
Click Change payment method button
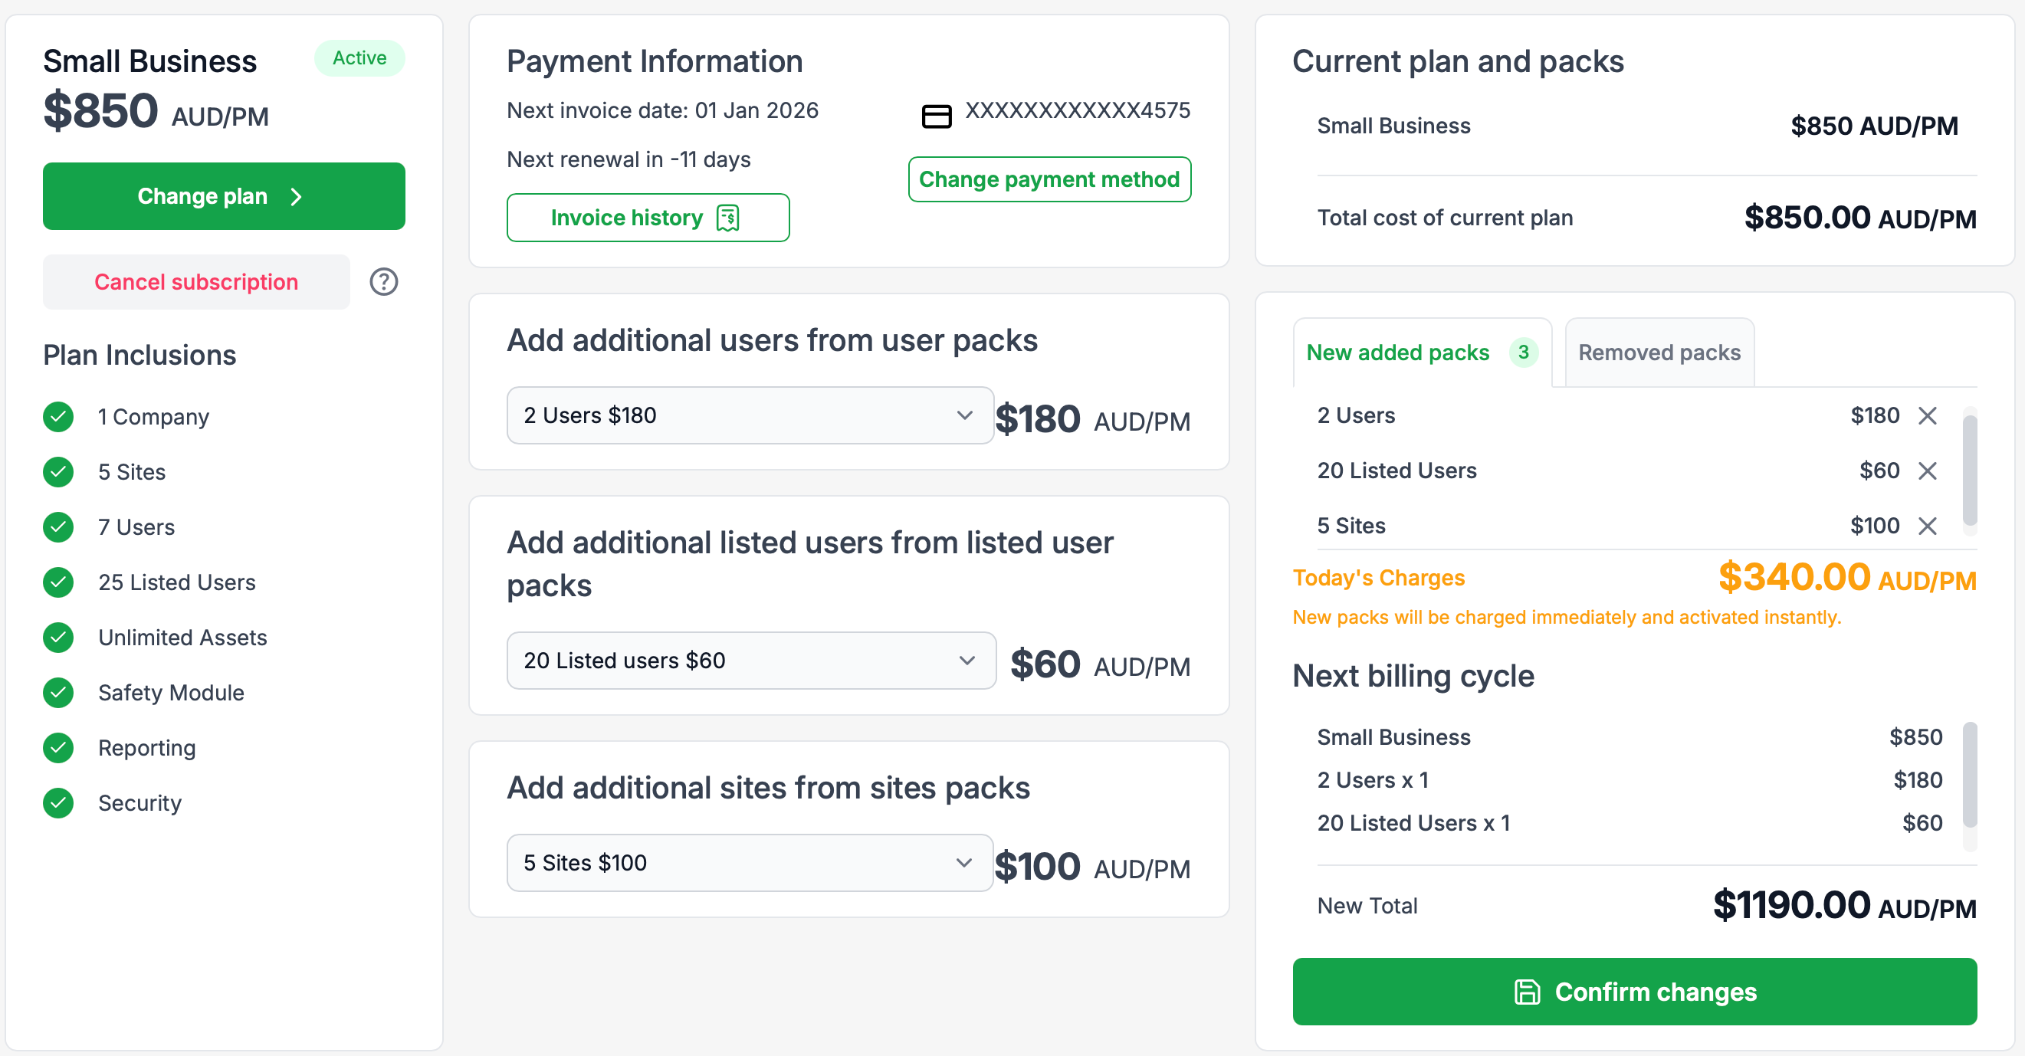coord(1049,179)
